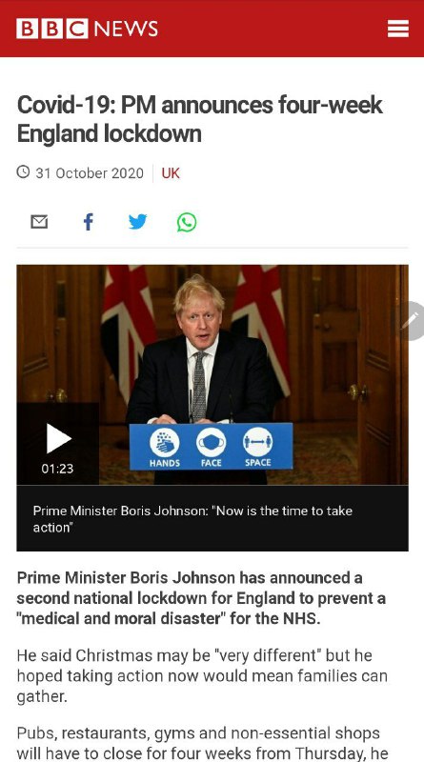
Task: Click the BBC blocks logo
Action: coord(52,29)
